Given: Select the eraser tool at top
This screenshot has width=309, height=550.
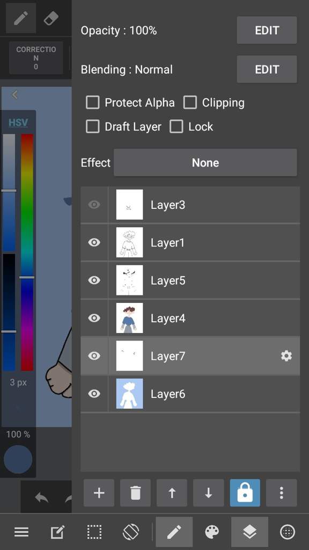Looking at the screenshot, I should [51, 18].
